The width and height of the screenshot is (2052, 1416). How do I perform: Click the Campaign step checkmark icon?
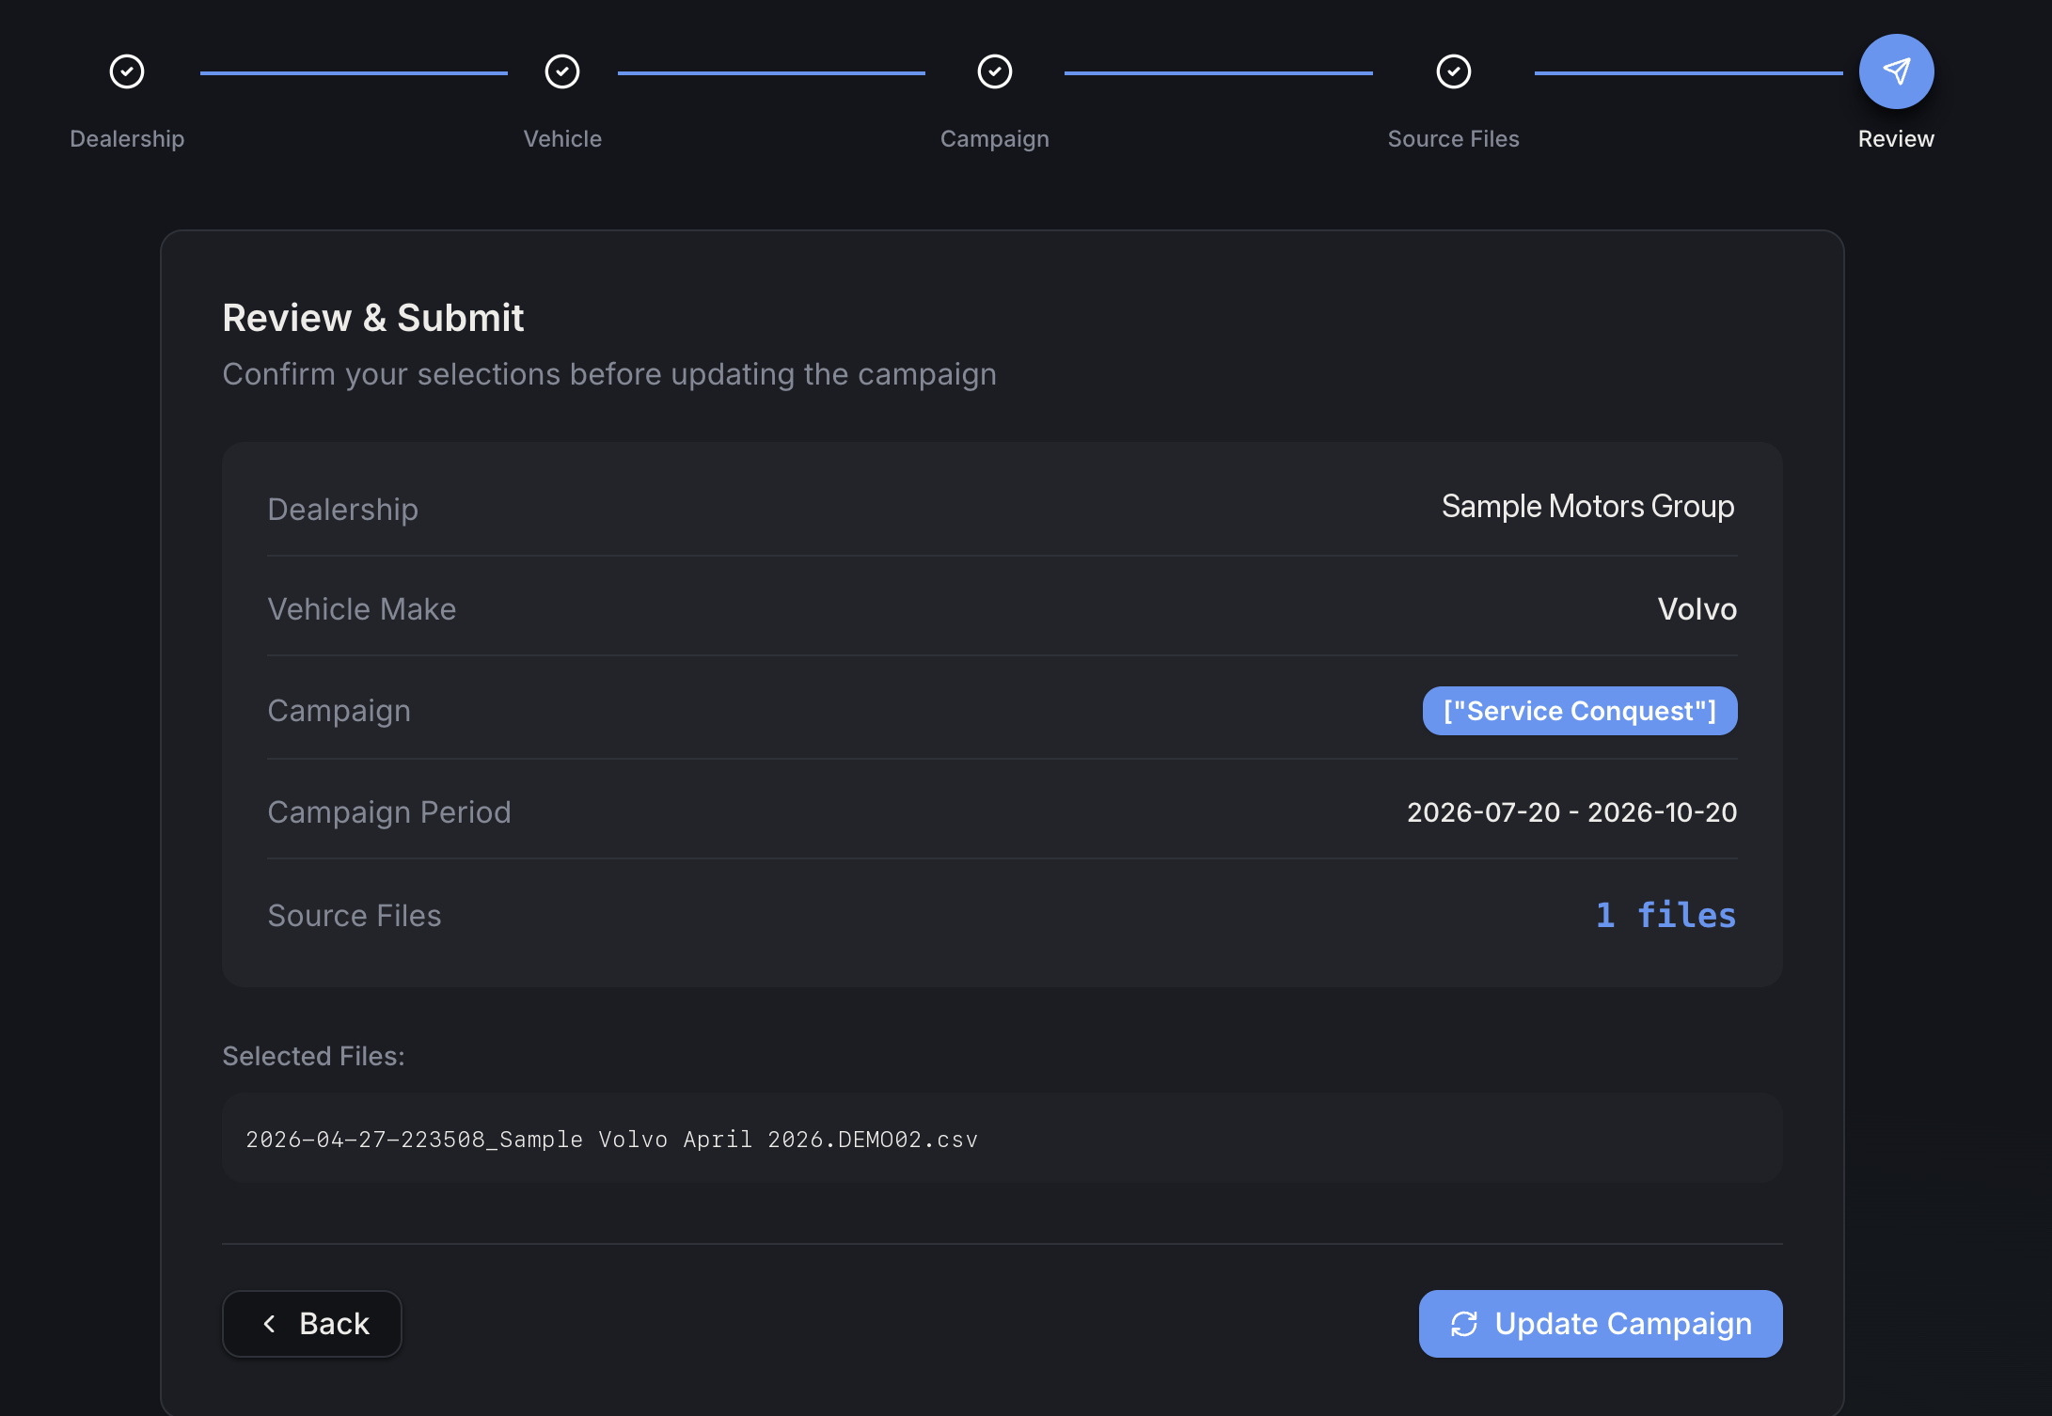click(995, 71)
